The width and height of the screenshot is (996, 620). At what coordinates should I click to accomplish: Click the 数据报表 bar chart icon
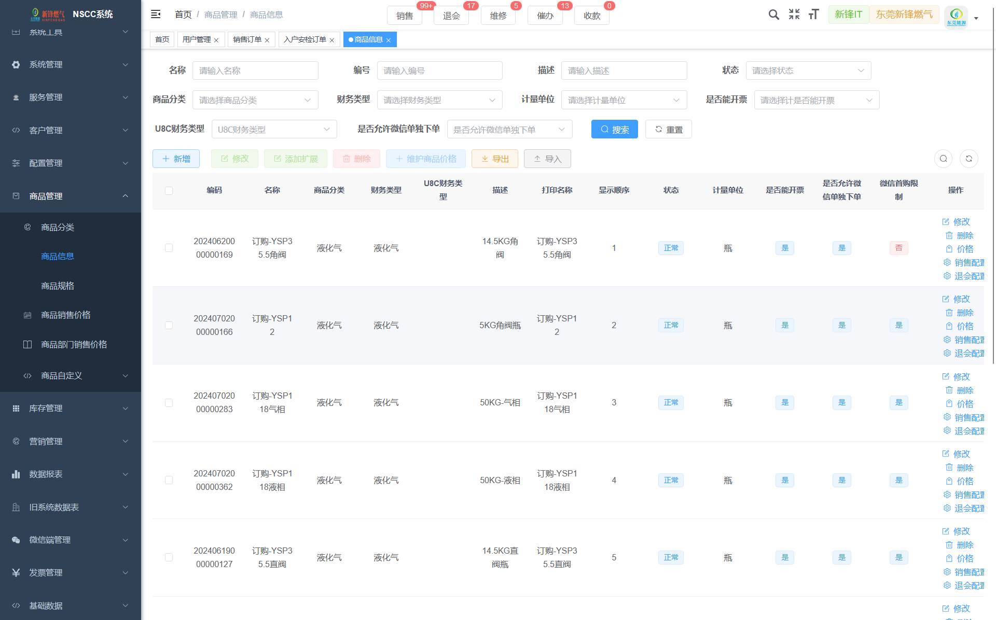[x=16, y=474]
